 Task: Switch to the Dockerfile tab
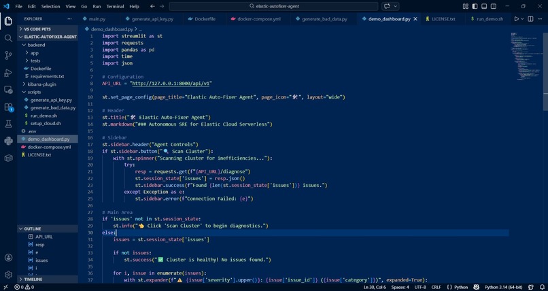[x=205, y=19]
